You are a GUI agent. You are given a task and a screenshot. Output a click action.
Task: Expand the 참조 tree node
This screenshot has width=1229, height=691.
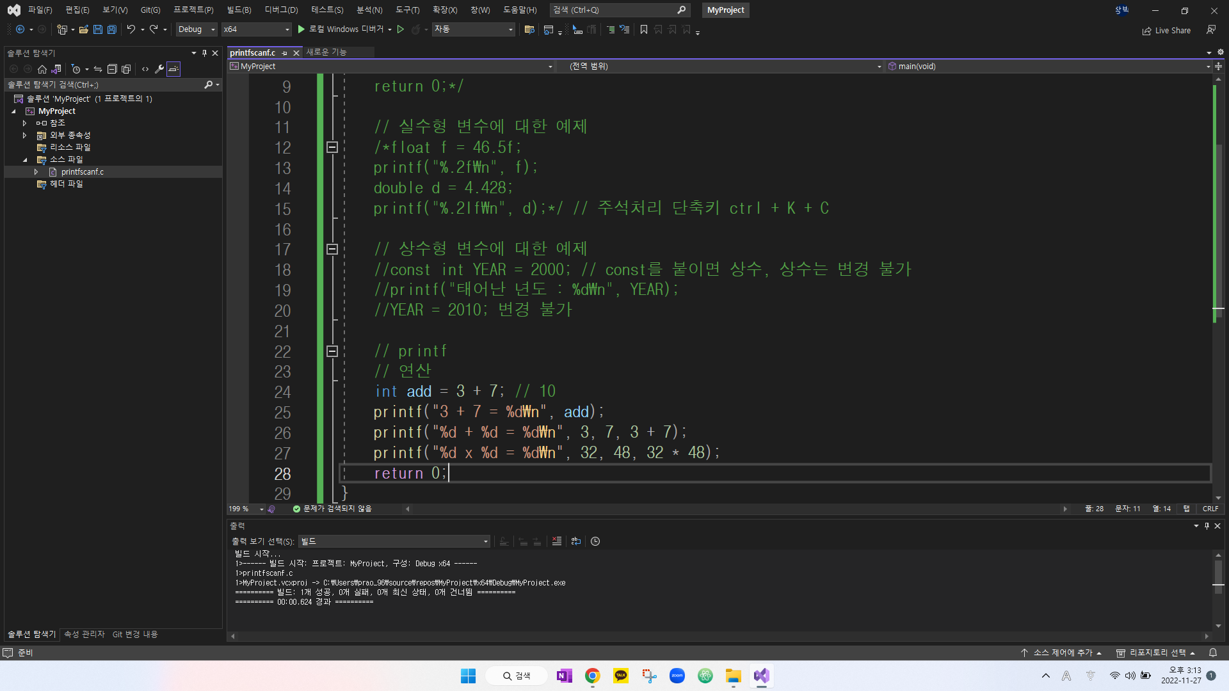click(x=24, y=123)
